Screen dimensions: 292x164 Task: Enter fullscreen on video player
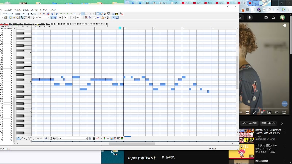pos(284,112)
